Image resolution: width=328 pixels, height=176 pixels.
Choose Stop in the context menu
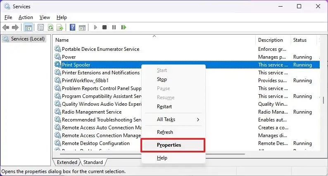point(174,79)
